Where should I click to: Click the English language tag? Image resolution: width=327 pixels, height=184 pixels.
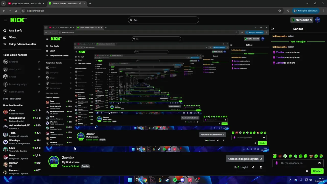click(85, 166)
